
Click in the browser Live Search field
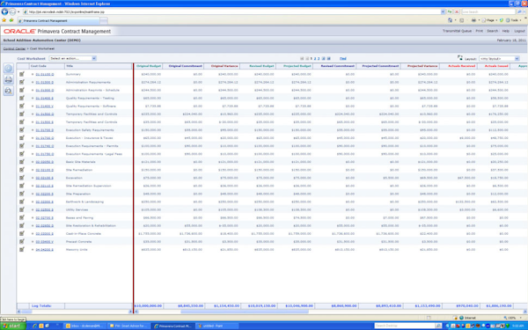tap(488, 11)
